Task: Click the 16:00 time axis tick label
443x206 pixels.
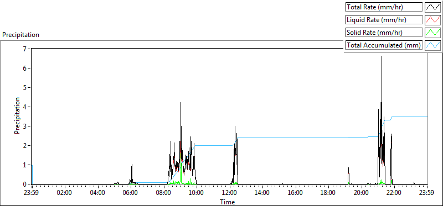Action: pos(296,193)
